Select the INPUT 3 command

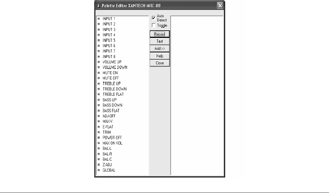(109, 29)
